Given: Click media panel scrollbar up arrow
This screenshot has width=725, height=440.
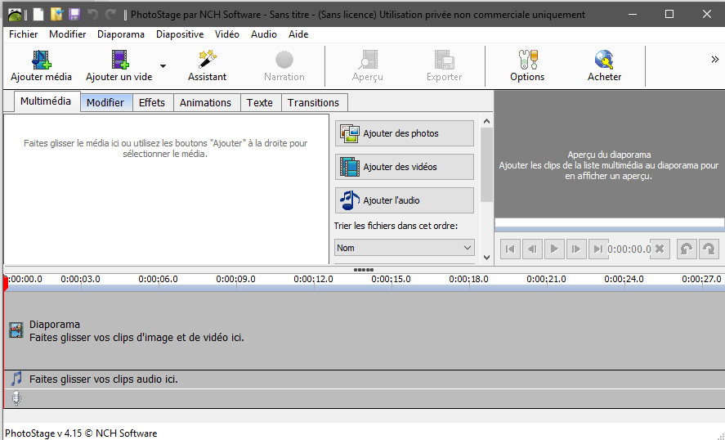Looking at the screenshot, I should point(486,121).
